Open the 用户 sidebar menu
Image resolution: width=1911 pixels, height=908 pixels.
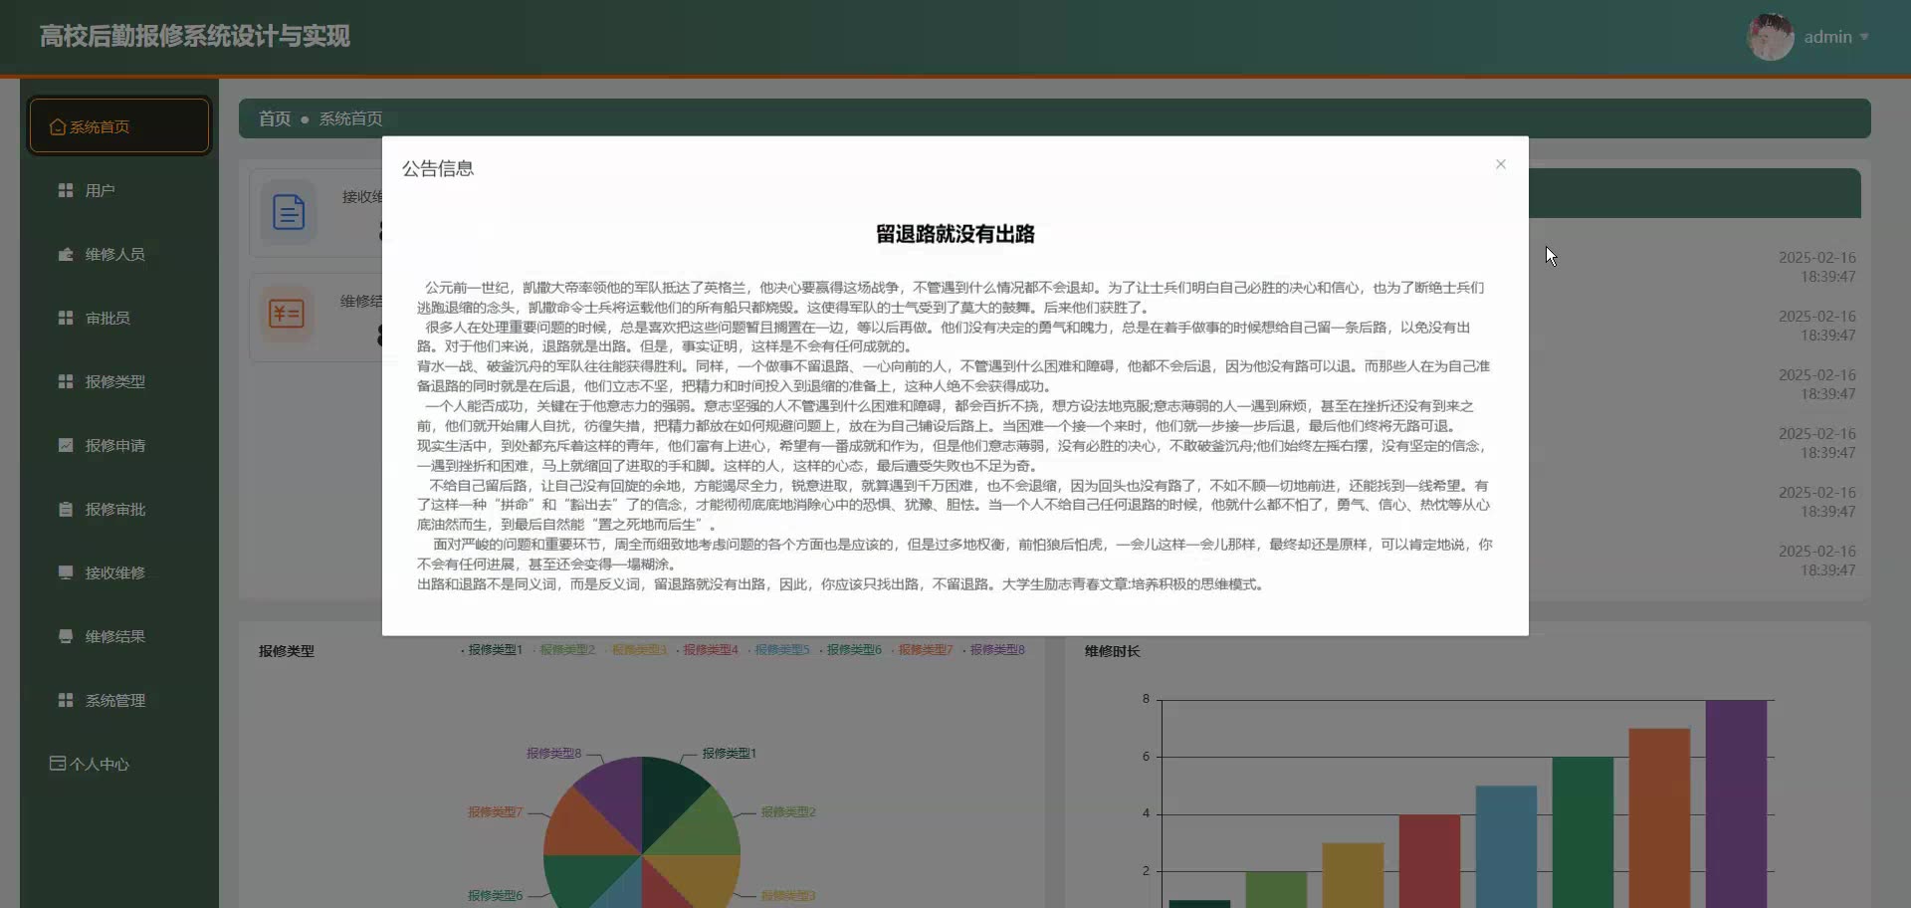[119, 190]
